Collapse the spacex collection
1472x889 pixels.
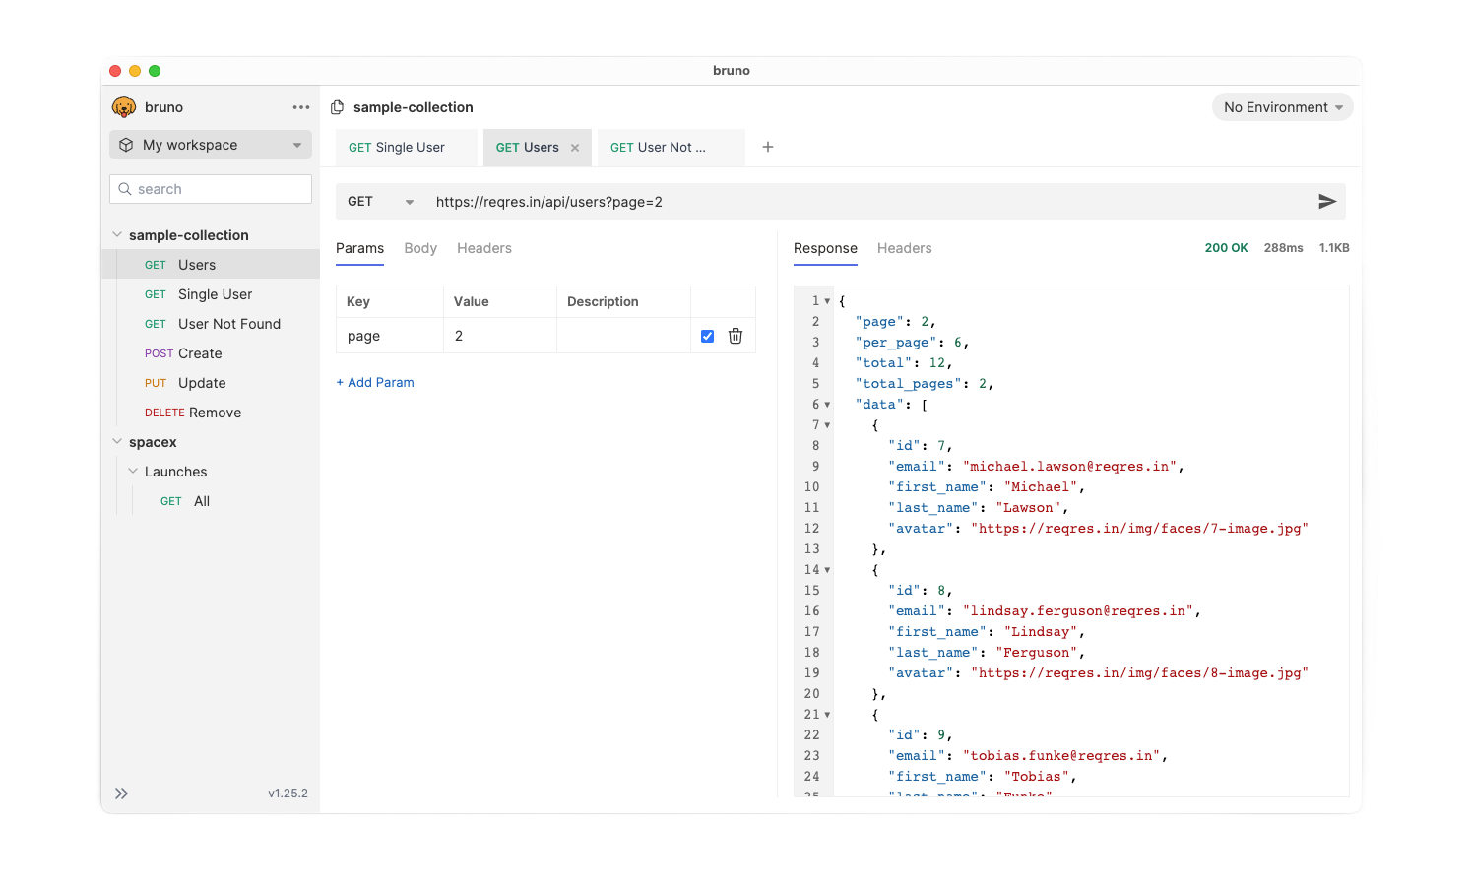tap(117, 442)
